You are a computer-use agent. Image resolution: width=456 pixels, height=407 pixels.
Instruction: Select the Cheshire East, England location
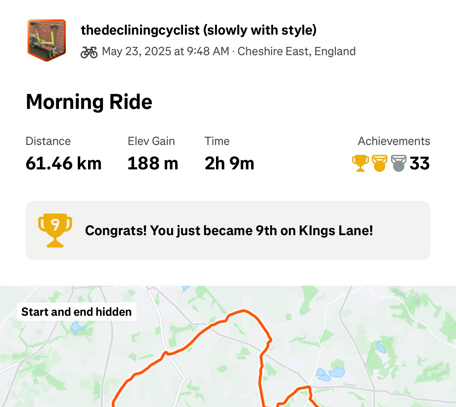(296, 51)
